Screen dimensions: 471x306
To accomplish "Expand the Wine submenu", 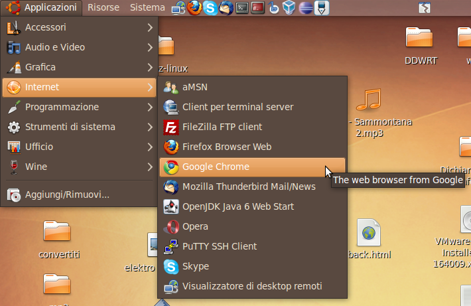I will 80,167.
